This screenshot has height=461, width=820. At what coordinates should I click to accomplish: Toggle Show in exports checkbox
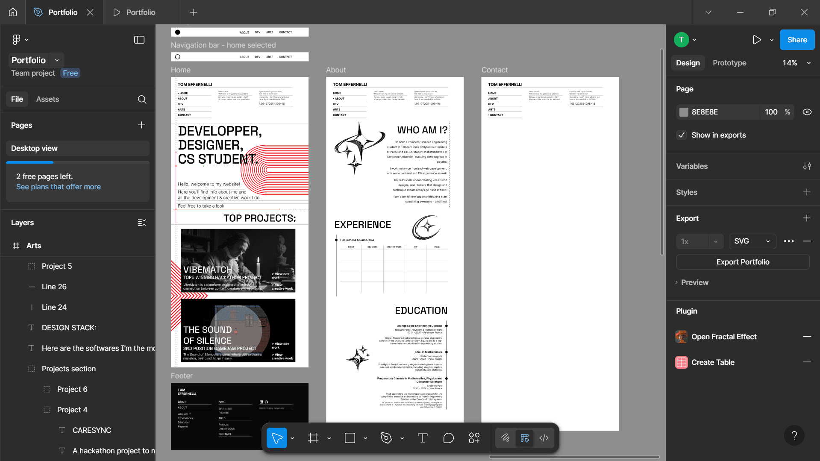(x=682, y=135)
